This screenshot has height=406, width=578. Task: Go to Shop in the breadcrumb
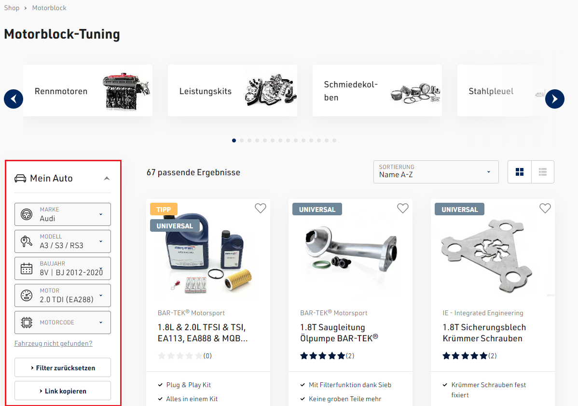pos(12,8)
